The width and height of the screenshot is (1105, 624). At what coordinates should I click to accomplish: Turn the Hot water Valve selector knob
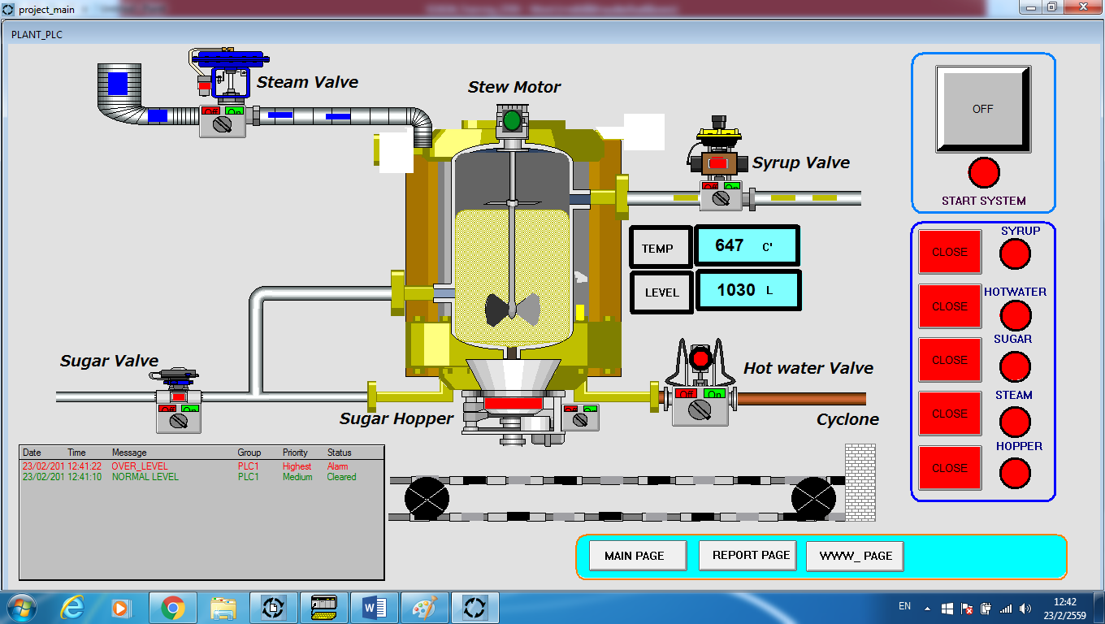click(700, 411)
